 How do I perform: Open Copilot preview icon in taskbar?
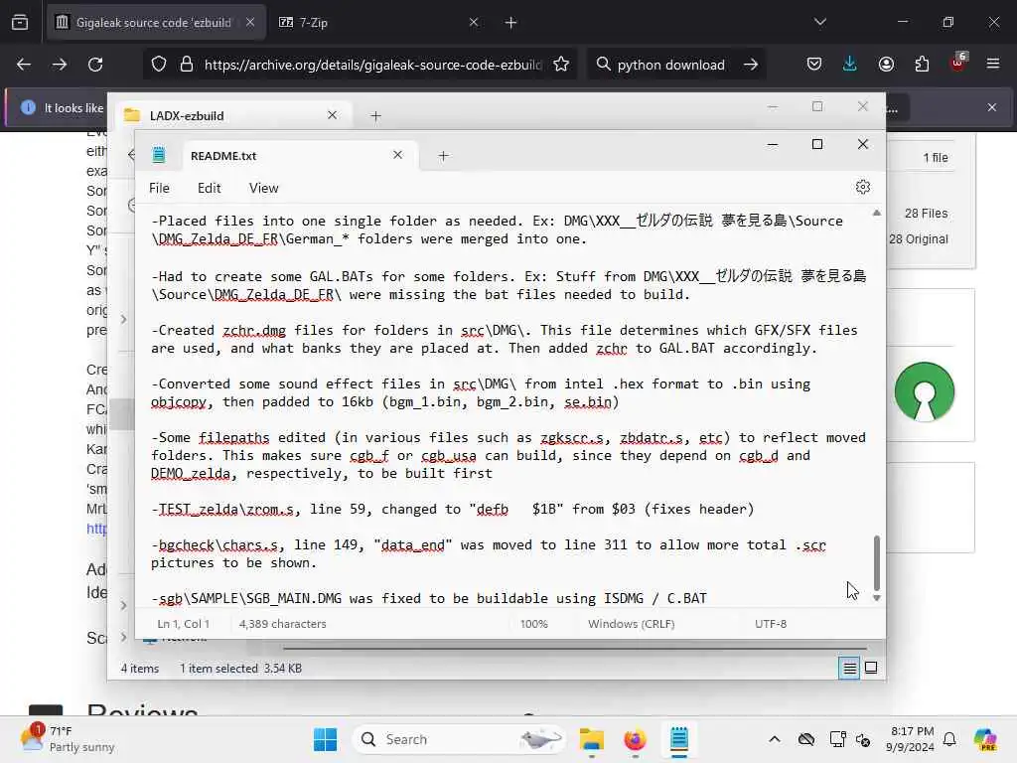click(985, 739)
